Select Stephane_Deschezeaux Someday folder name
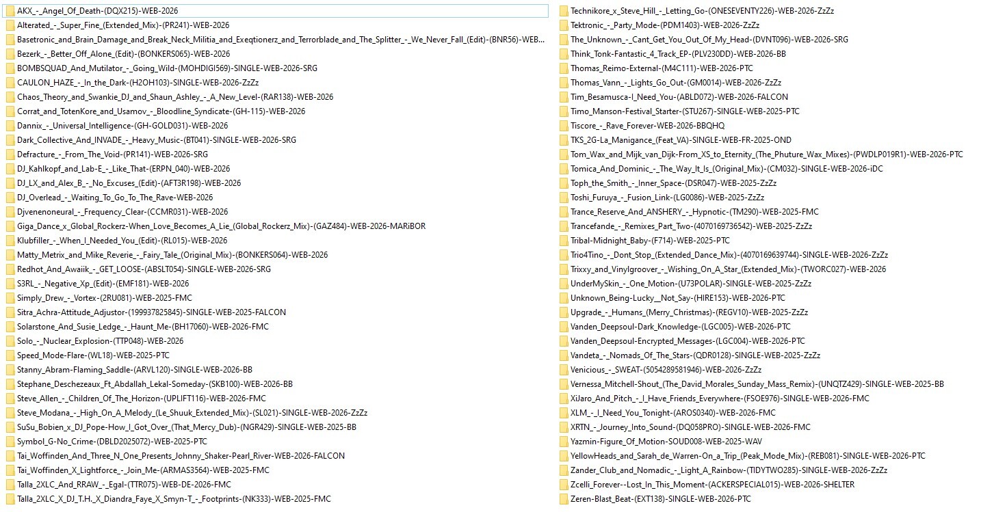Viewport: 981px width, 512px height. click(155, 384)
